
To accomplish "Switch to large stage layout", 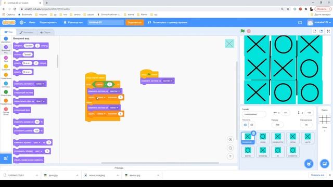I will (321, 31).
